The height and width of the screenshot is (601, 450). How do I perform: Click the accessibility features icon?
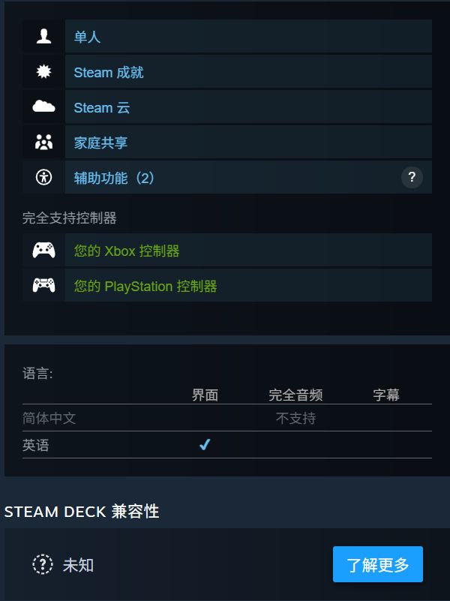[43, 178]
